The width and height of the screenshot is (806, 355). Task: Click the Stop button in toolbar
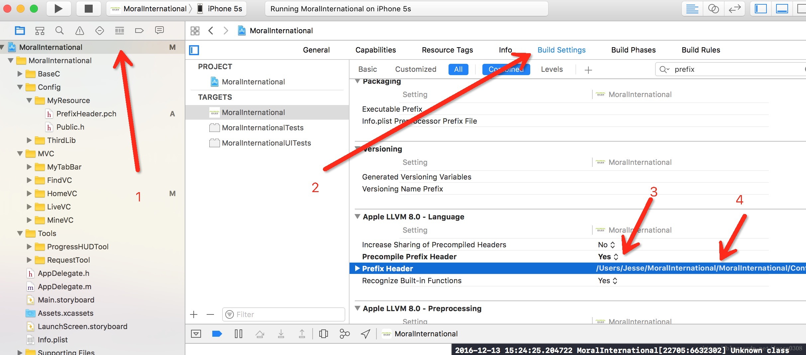pyautogui.click(x=88, y=9)
